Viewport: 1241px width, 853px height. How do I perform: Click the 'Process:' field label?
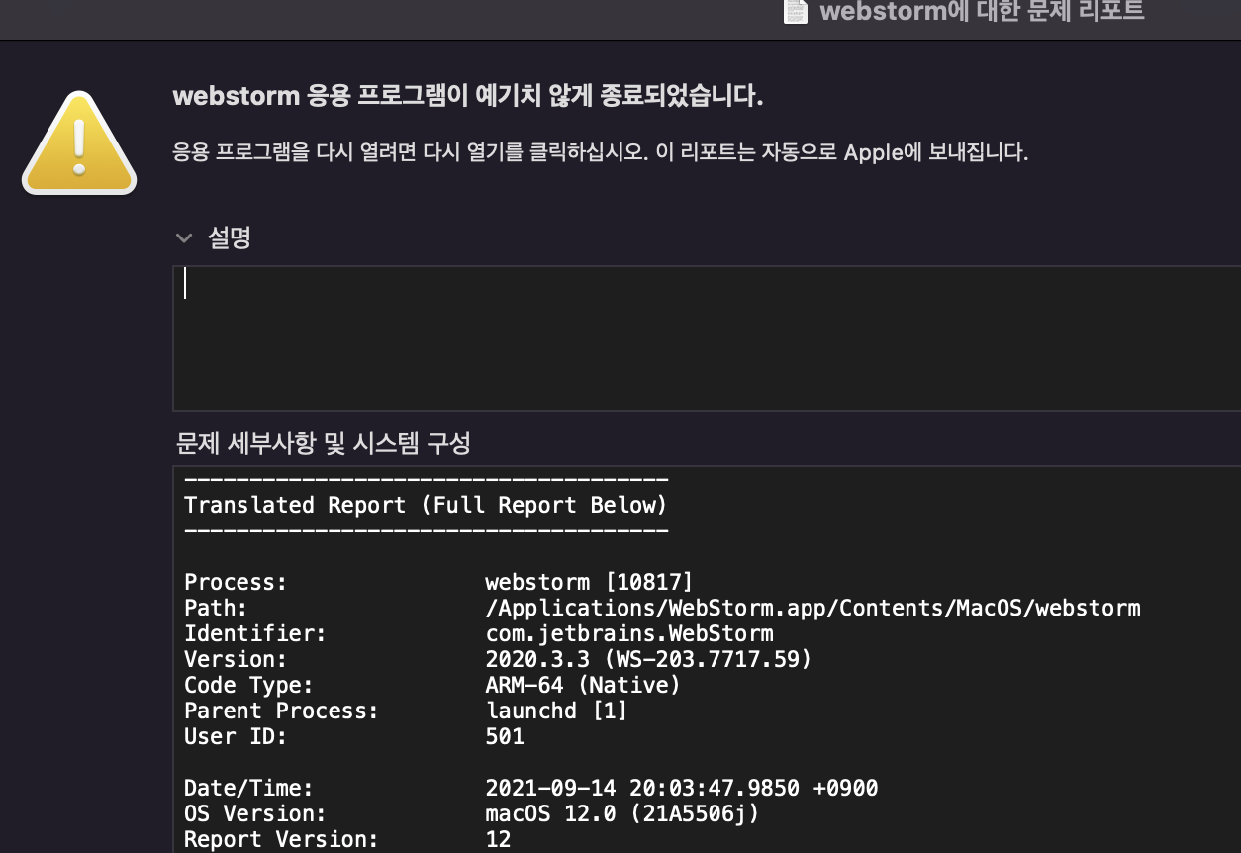236,582
